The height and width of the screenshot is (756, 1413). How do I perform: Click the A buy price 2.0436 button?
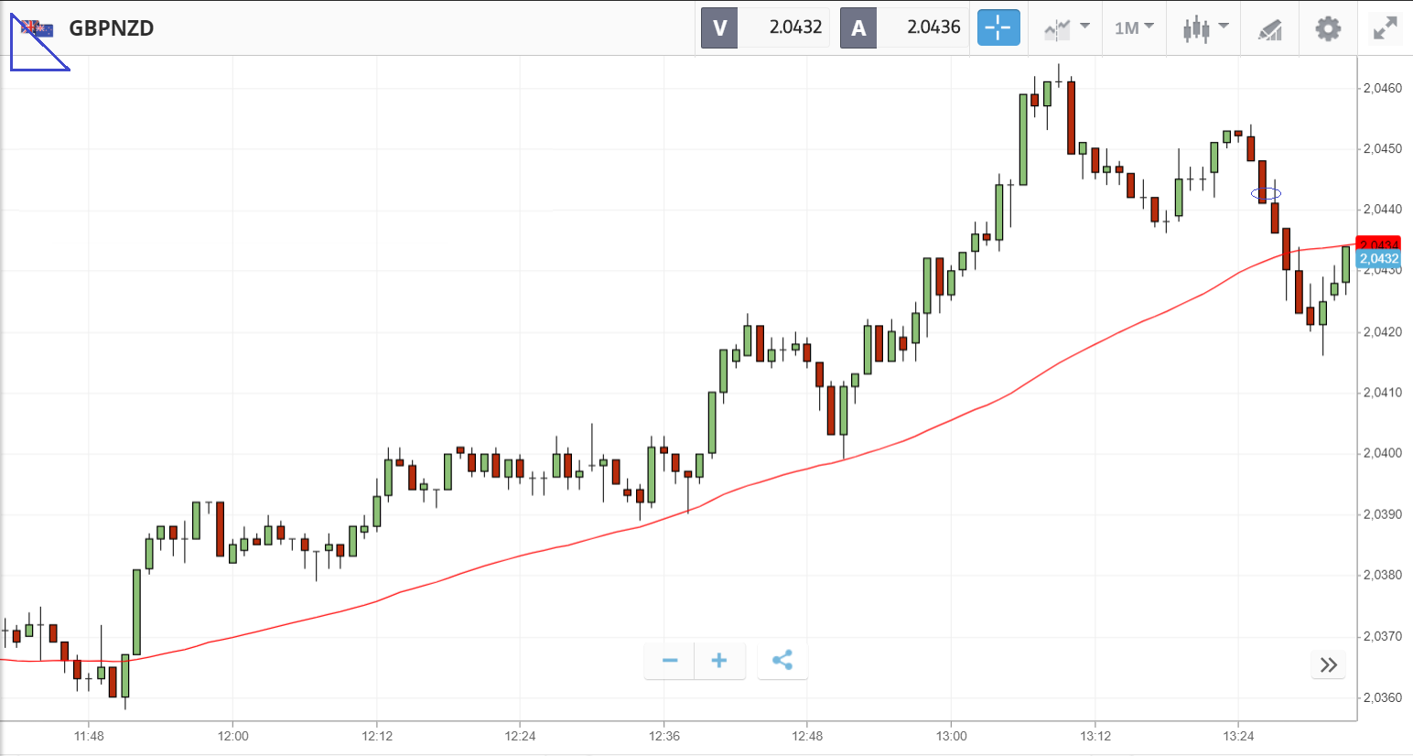[904, 27]
